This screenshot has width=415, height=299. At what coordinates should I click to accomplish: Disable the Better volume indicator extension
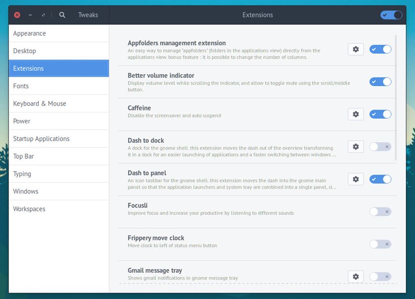coord(380,82)
